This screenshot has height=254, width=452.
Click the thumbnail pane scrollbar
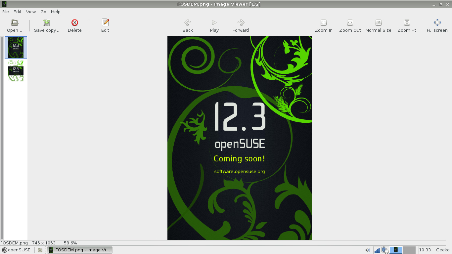pos(2,138)
